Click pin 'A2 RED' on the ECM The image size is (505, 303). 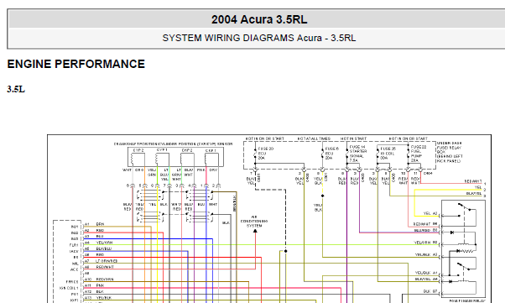point(94,231)
